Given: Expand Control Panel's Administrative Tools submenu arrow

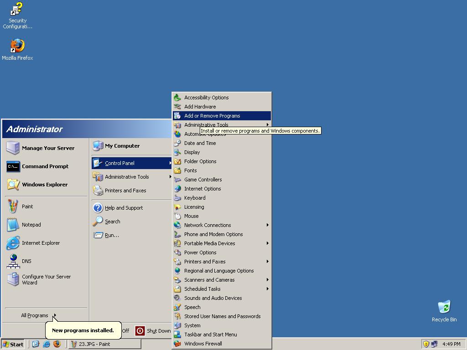Looking at the screenshot, I should pos(267,125).
